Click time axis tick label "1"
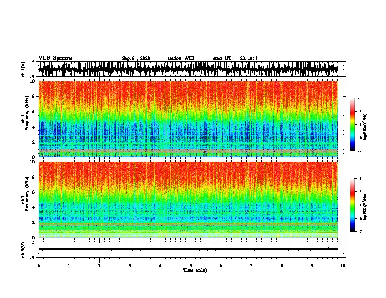 point(69,266)
